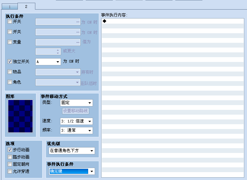This screenshot has width=247, height=180.
Task: Click the variable value stepper arrows
Action: [x=58, y=52]
